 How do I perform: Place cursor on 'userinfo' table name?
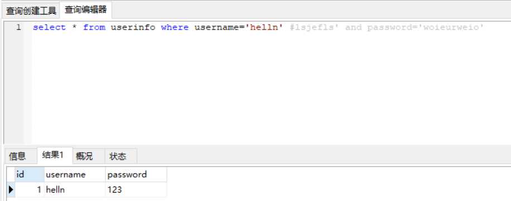133,27
